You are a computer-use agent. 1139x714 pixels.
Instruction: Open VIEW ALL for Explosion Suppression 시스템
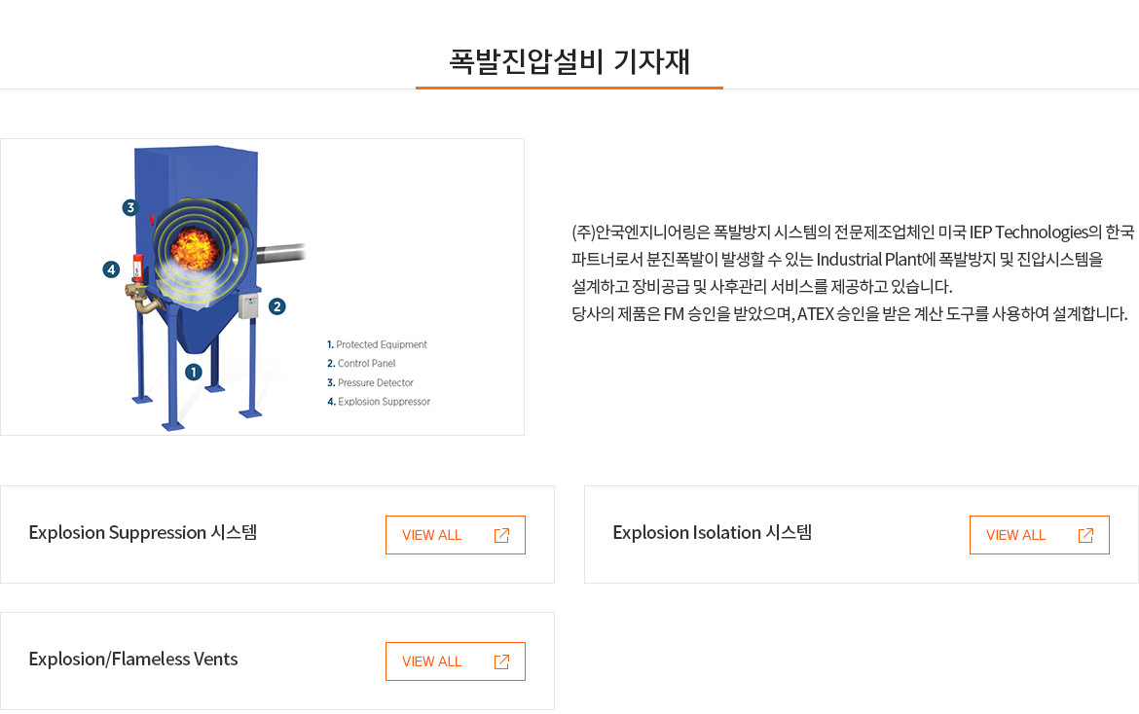pyautogui.click(x=456, y=535)
